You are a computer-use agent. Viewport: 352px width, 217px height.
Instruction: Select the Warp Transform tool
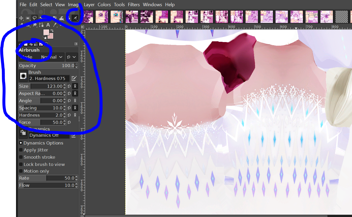point(62,18)
